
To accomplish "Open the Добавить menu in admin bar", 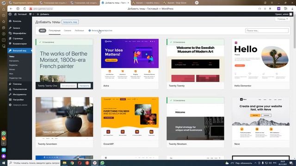I will (43, 14).
